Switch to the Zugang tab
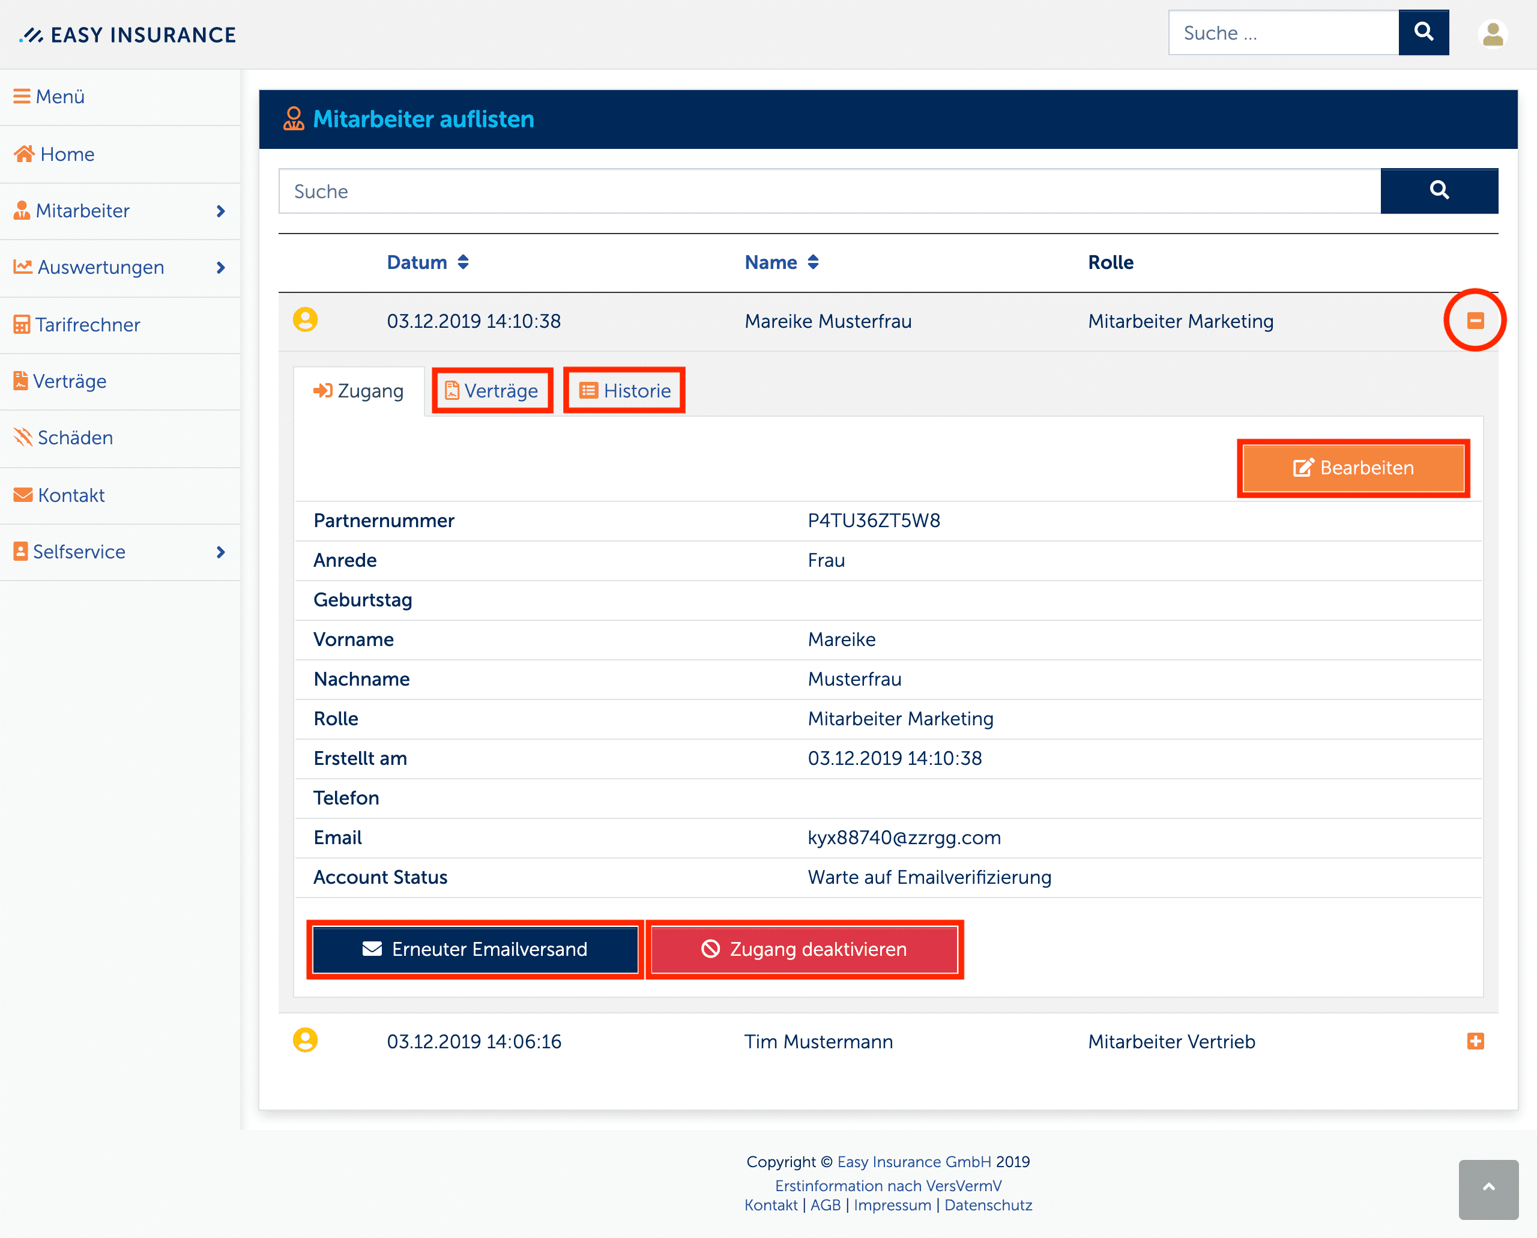Viewport: 1537px width, 1238px height. pyautogui.click(x=359, y=391)
